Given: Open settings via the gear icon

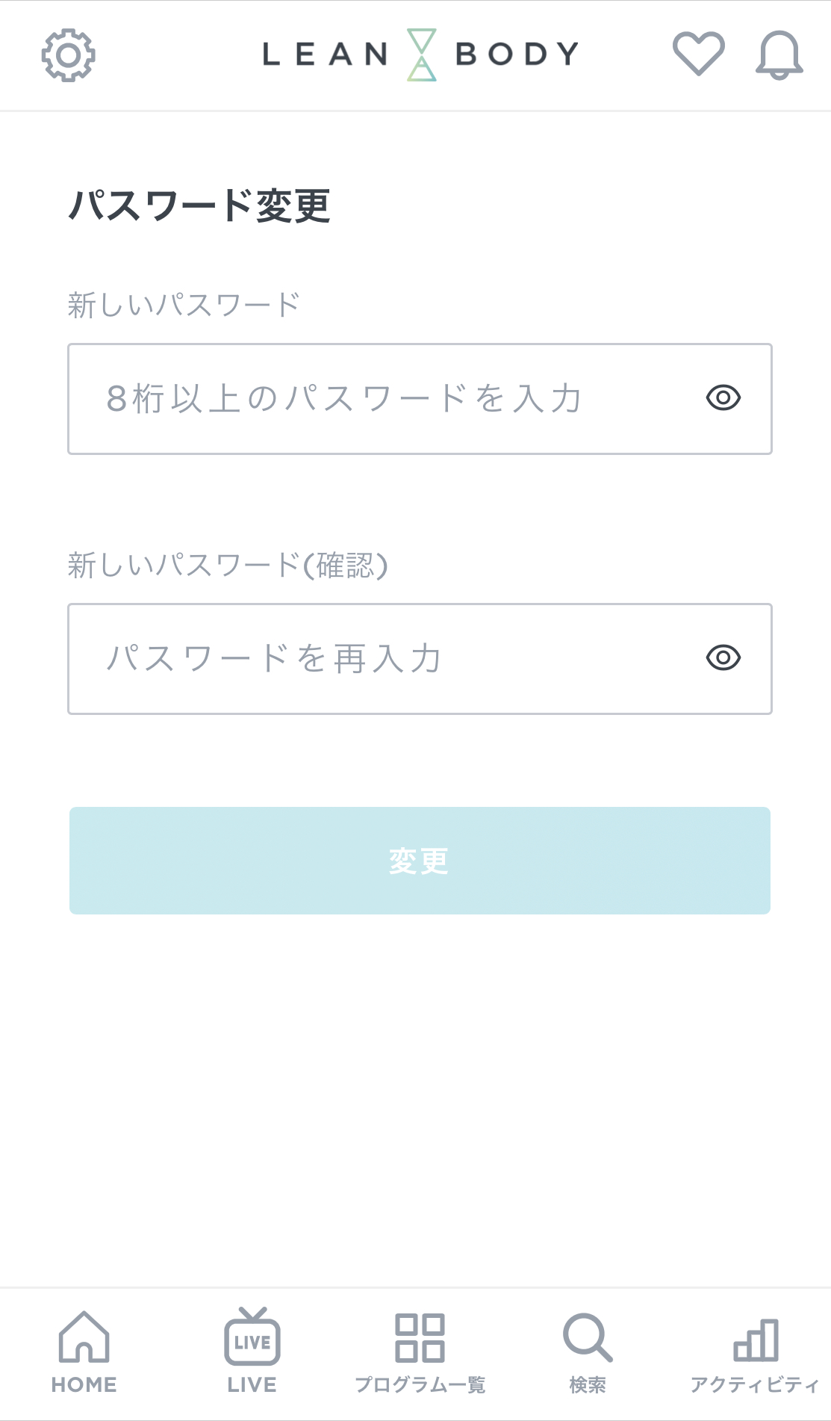Looking at the screenshot, I should pos(68,55).
